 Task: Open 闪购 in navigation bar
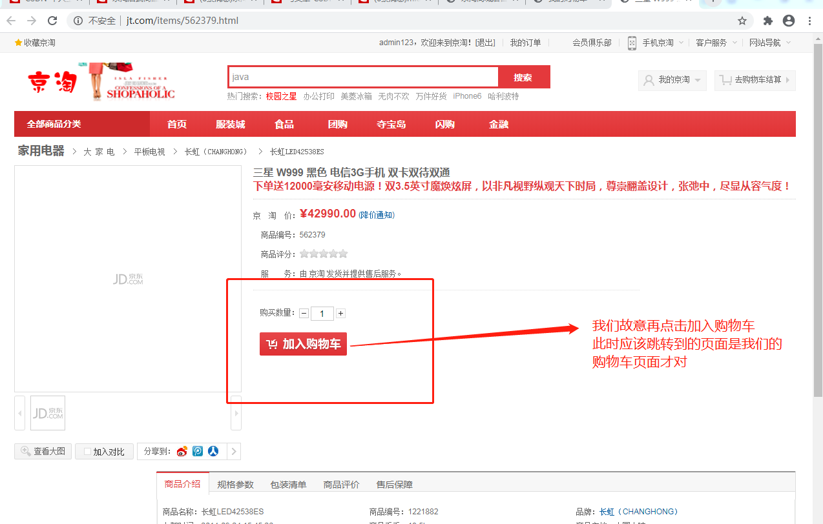445,124
